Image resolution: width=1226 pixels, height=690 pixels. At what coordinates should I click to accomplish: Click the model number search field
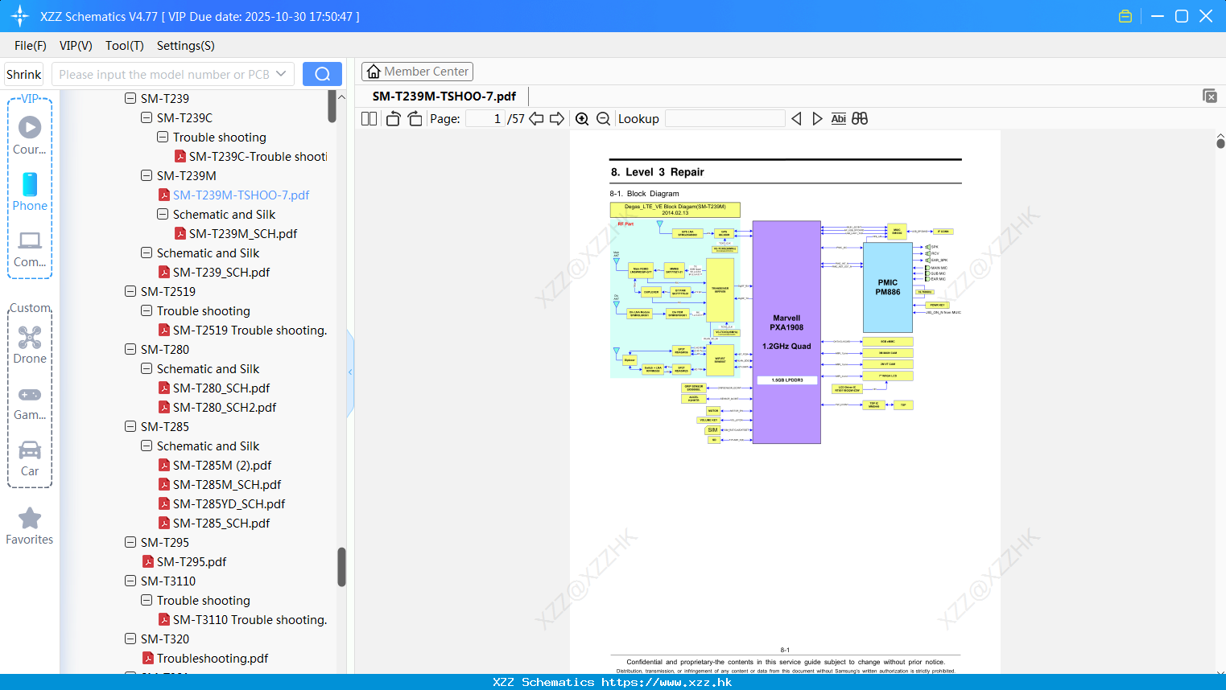coord(164,74)
